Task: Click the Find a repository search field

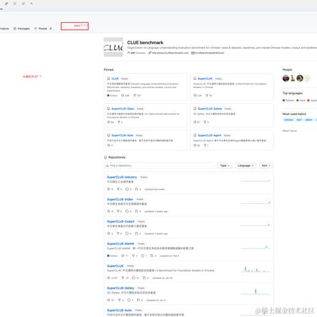Action: [x=159, y=165]
